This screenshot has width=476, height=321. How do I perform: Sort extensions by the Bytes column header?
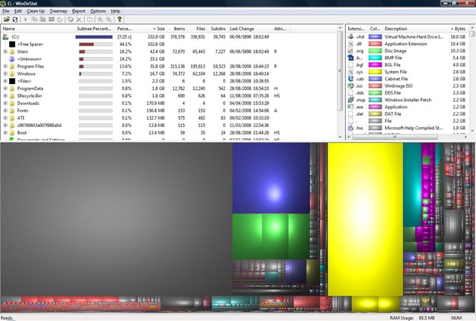[457, 27]
